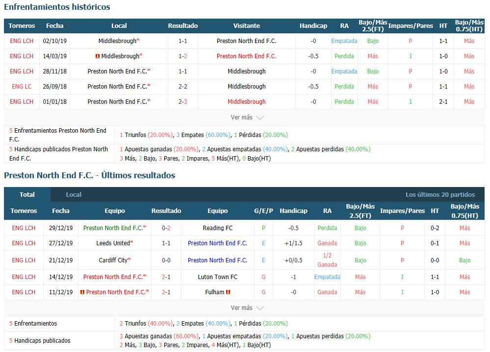The image size is (490, 352).
Task: Click handicap '+0/0.5' in the Cardiff City row
Action: point(293,260)
